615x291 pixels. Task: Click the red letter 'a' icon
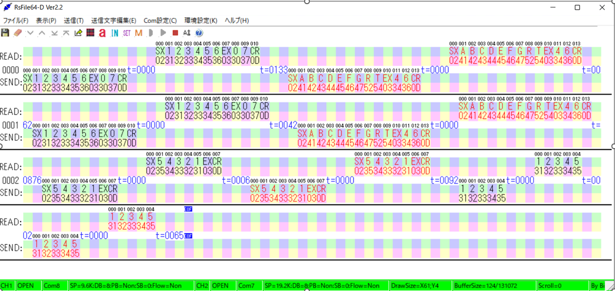tap(102, 33)
